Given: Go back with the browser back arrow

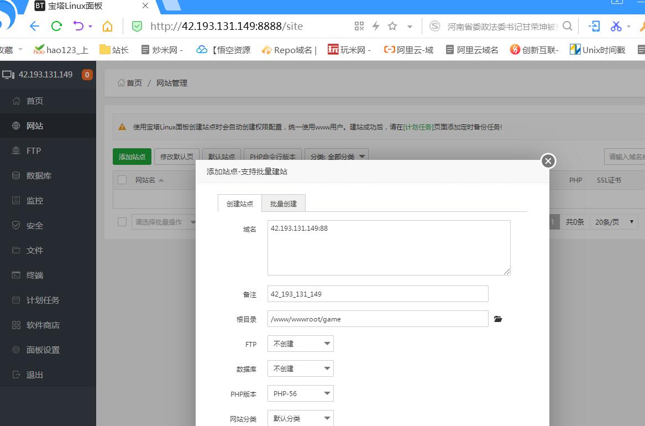Looking at the screenshot, I should (x=34, y=26).
